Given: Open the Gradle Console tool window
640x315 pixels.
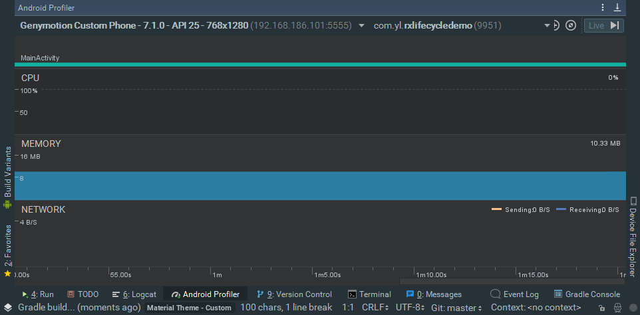Looking at the screenshot, I should click(587, 294).
